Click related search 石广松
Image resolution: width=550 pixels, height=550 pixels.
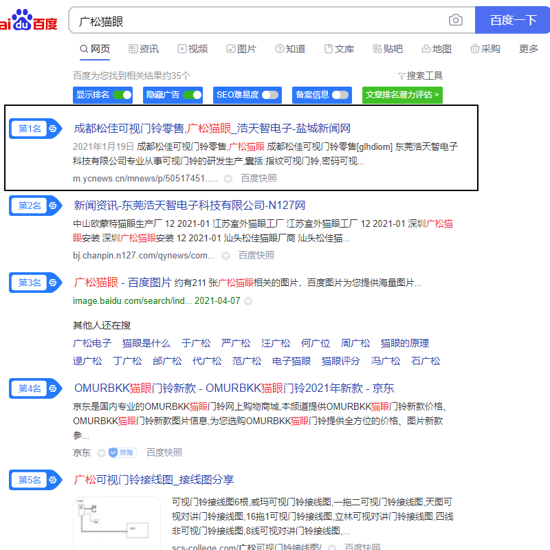[426, 361]
